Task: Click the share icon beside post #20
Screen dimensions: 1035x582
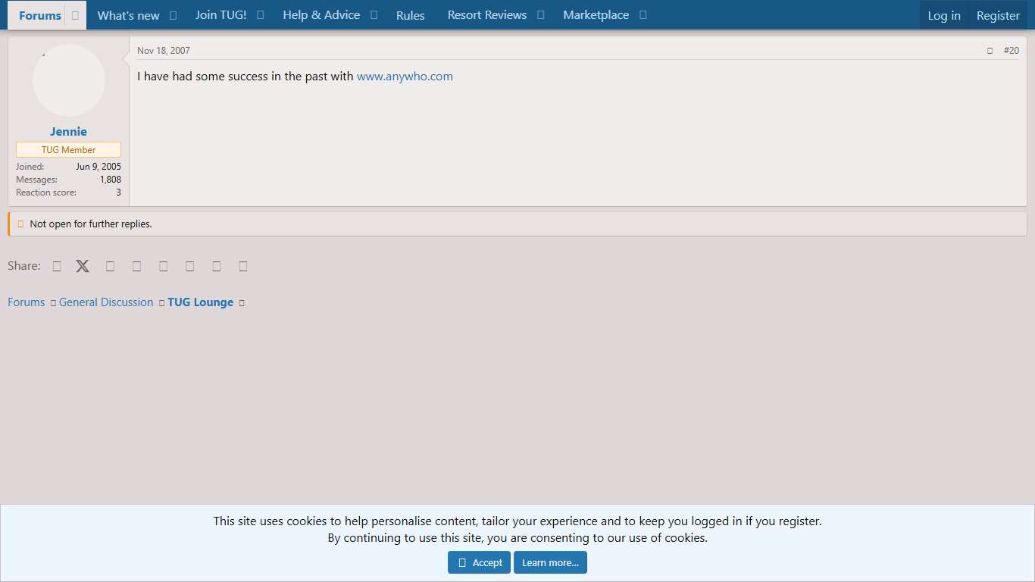Action: 990,51
